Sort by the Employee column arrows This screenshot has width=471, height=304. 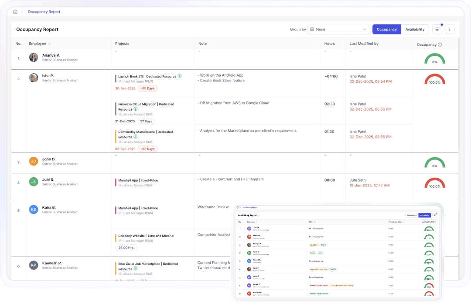49,44
